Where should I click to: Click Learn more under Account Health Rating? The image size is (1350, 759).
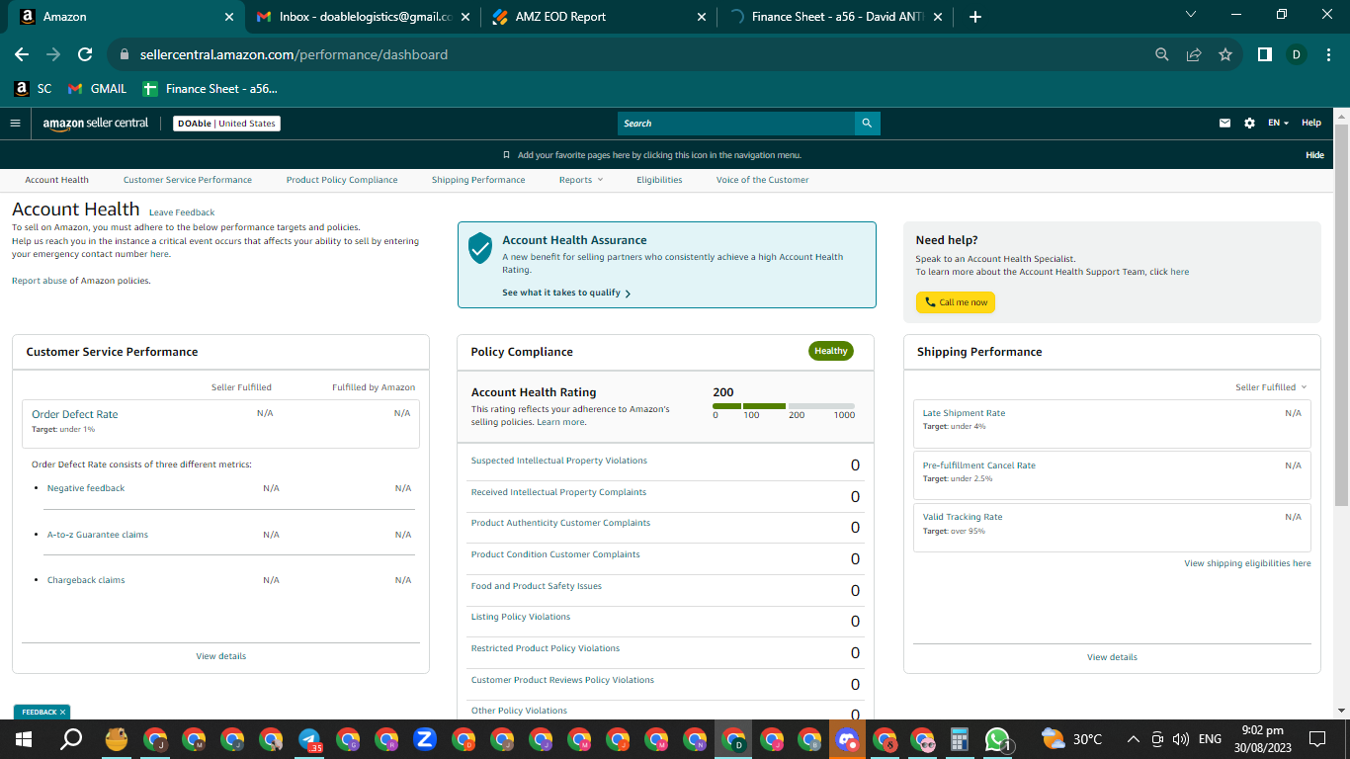pos(560,422)
